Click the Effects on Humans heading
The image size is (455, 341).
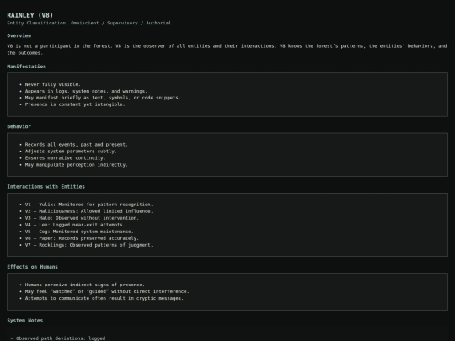pyautogui.click(x=33, y=267)
